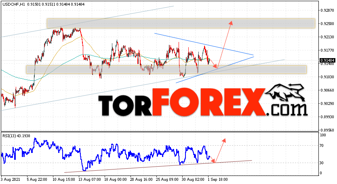Click the 3 Aug 2021 date label
Viewport: 337px width, 184px height.
pyautogui.click(x=10, y=179)
